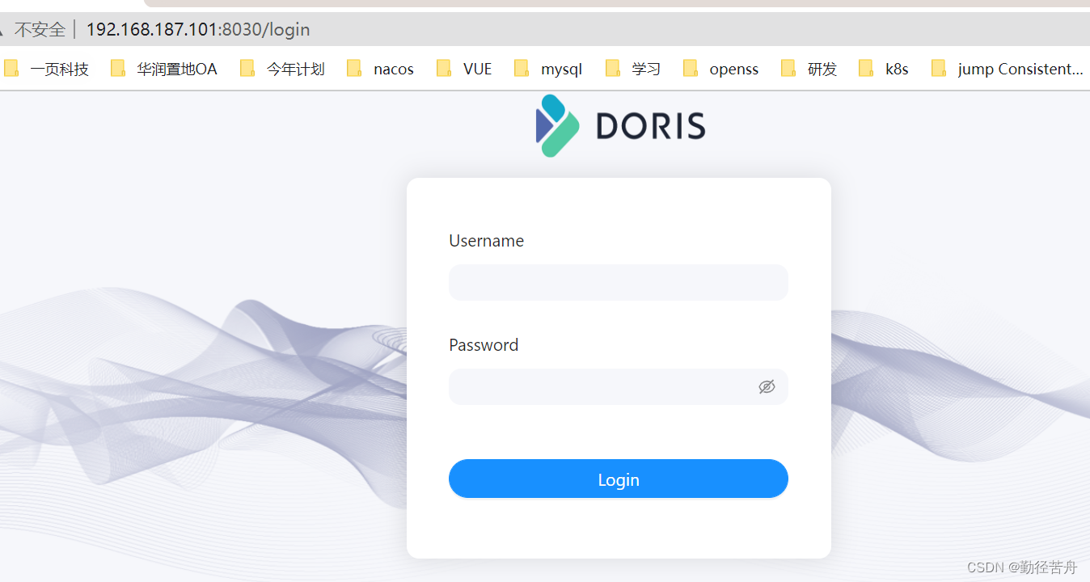Toggle password visibility eye icon

point(766,386)
